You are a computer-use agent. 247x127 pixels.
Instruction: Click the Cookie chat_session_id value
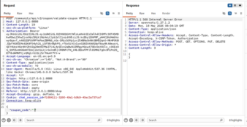73,97
